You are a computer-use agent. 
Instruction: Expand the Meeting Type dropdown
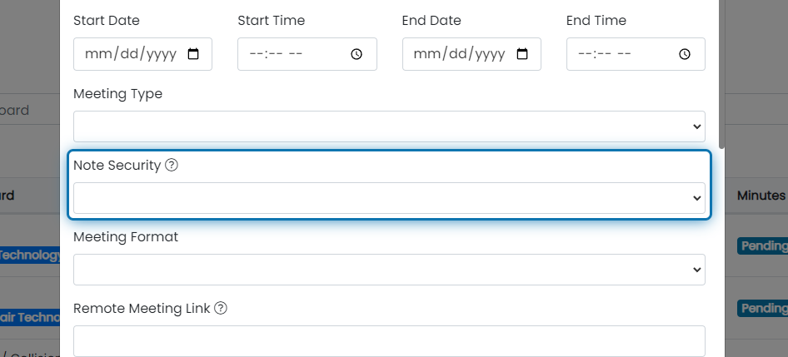[x=390, y=126]
